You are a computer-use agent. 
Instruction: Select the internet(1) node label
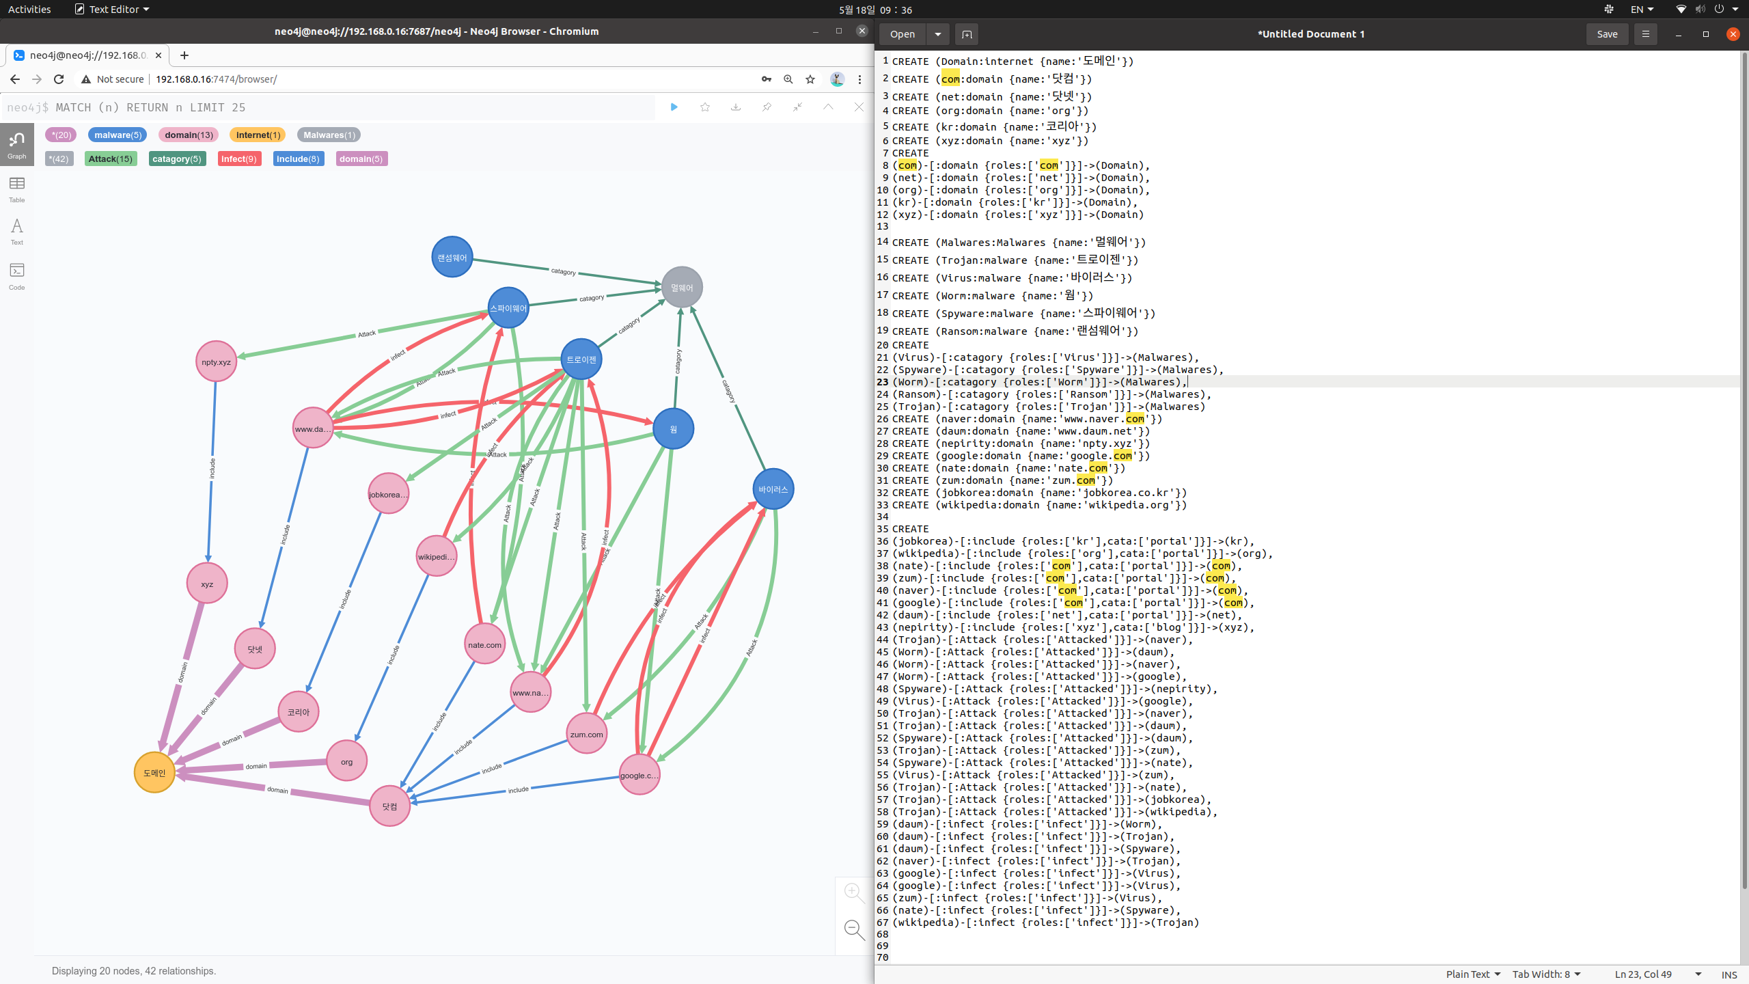(x=258, y=135)
